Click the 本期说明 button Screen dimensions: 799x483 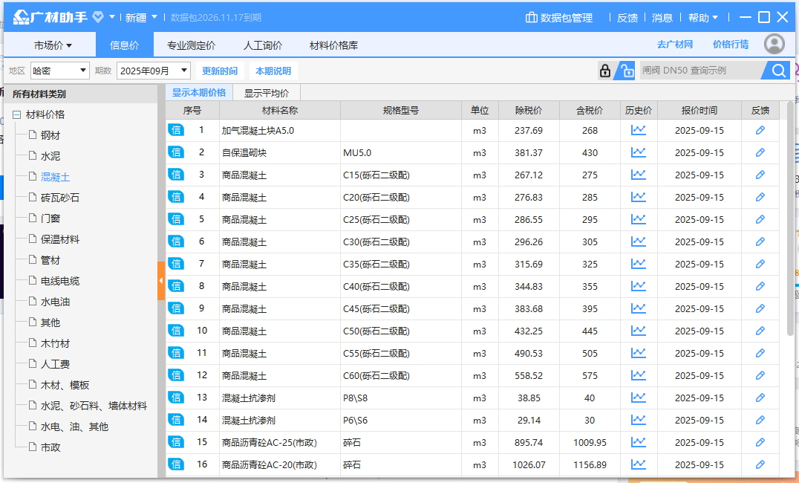click(273, 71)
